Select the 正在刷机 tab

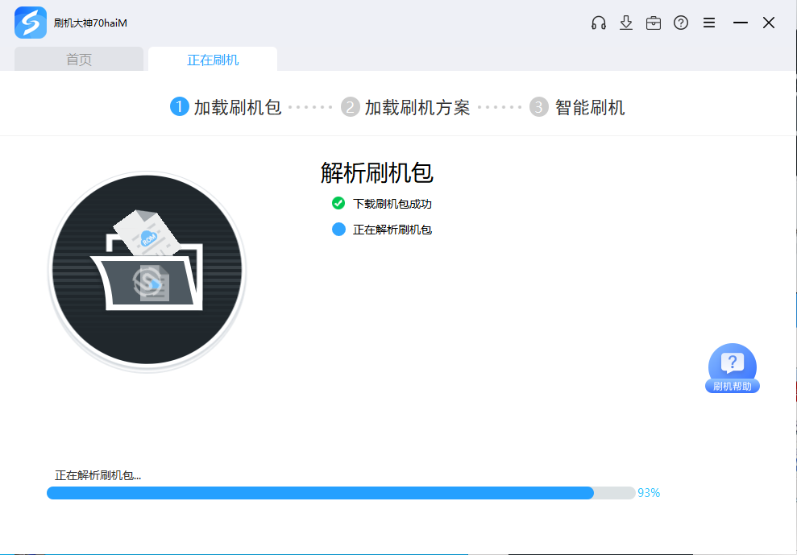point(213,60)
